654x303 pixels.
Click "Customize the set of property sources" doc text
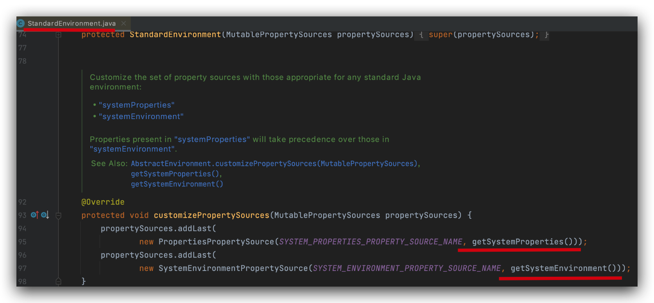coord(165,77)
